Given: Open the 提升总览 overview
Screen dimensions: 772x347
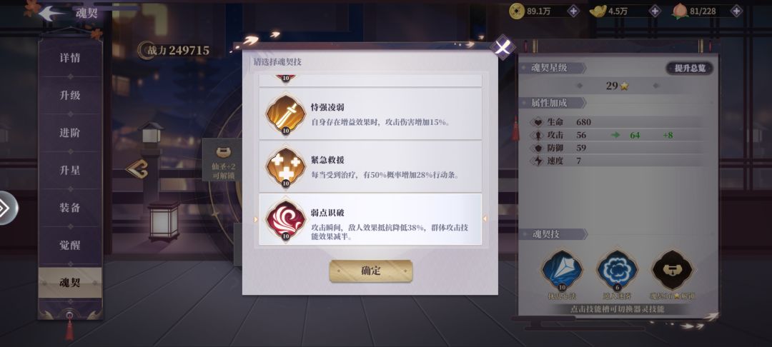Looking at the screenshot, I should click(x=690, y=69).
